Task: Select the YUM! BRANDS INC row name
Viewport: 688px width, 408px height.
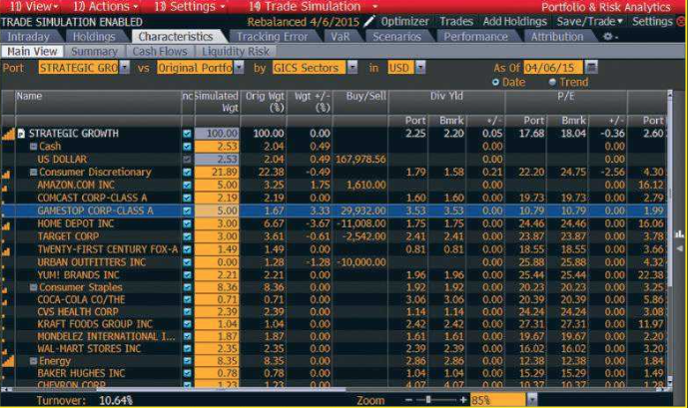Action: (78, 274)
